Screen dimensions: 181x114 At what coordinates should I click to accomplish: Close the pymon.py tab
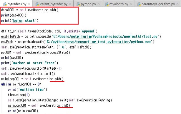click(x=99, y=4)
